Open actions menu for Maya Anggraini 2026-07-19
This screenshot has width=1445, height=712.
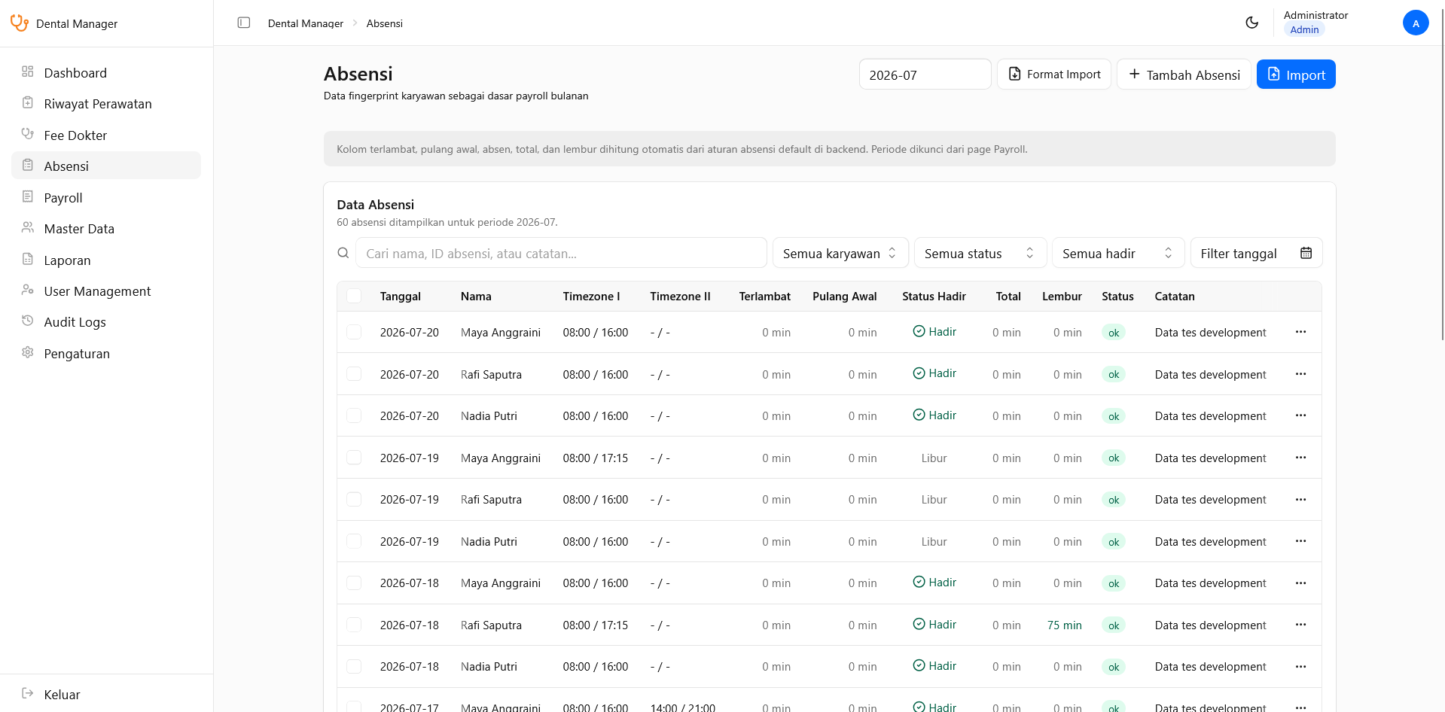[1300, 458]
